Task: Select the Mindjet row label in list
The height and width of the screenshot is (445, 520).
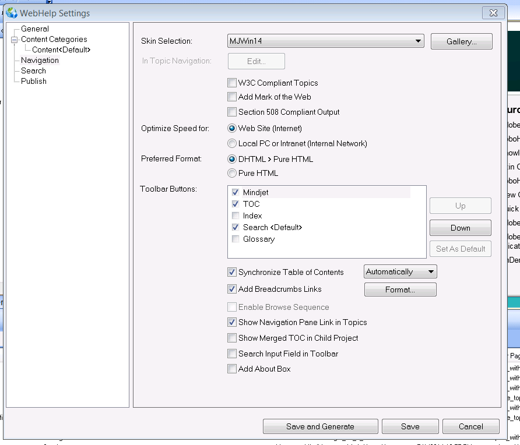Action: coord(256,192)
